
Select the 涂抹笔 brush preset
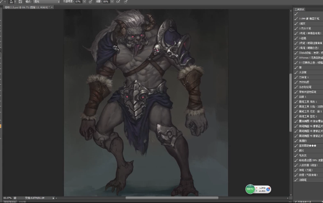coord(308,180)
